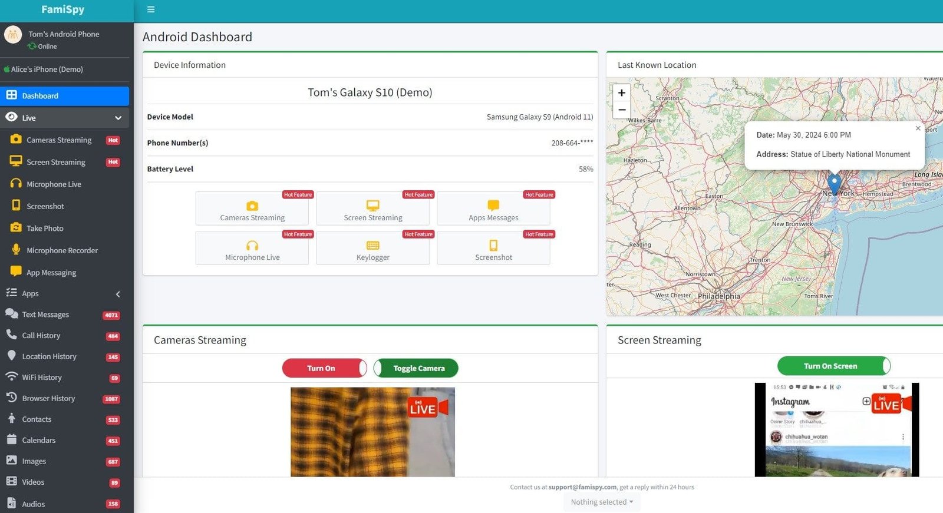Click the Screenshot phone icon in sidebar
The height and width of the screenshot is (513, 943).
click(x=16, y=205)
